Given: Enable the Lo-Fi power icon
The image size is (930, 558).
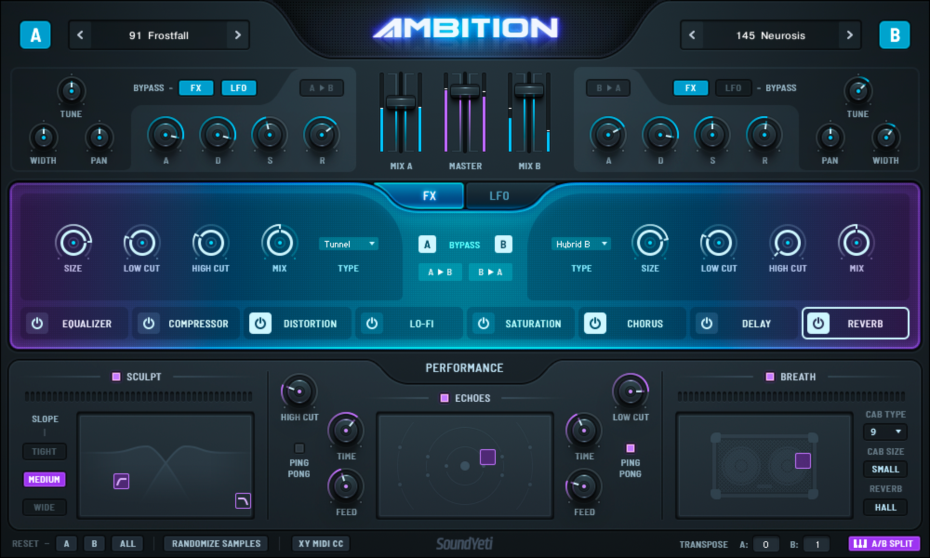Looking at the screenshot, I should click(x=372, y=324).
